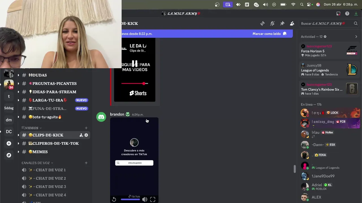This screenshot has width=362, height=203.
Task: Open Discord help question mark icon
Action: pyautogui.click(x=347, y=14)
